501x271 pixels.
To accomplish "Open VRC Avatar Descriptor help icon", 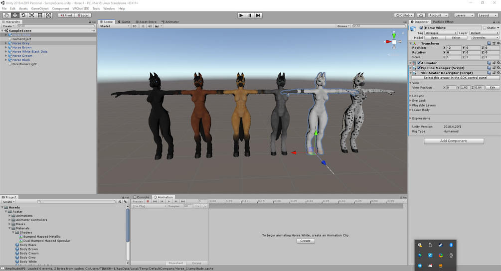I will [489, 73].
